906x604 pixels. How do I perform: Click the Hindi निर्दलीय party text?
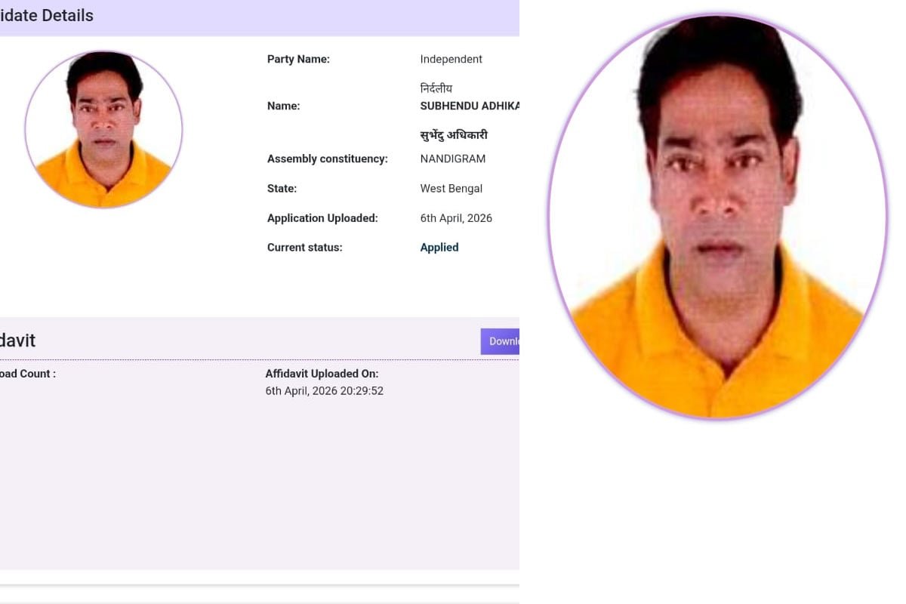point(436,88)
